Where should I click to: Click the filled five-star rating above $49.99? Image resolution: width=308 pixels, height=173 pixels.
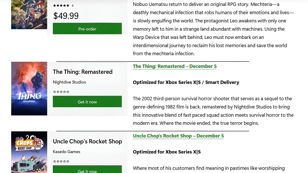(x=61, y=6)
